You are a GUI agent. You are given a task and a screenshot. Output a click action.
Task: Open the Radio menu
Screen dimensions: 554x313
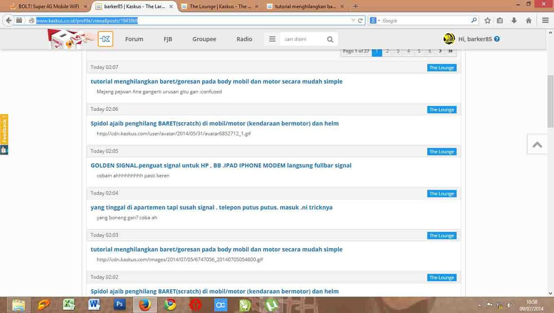pos(245,39)
